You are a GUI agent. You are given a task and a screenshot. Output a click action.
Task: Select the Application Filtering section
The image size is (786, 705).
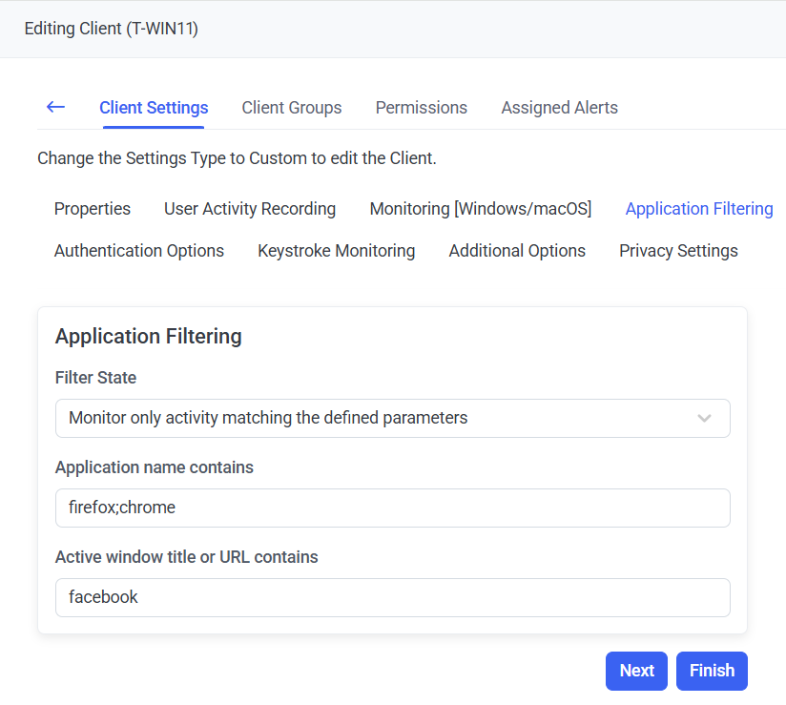[x=699, y=209]
